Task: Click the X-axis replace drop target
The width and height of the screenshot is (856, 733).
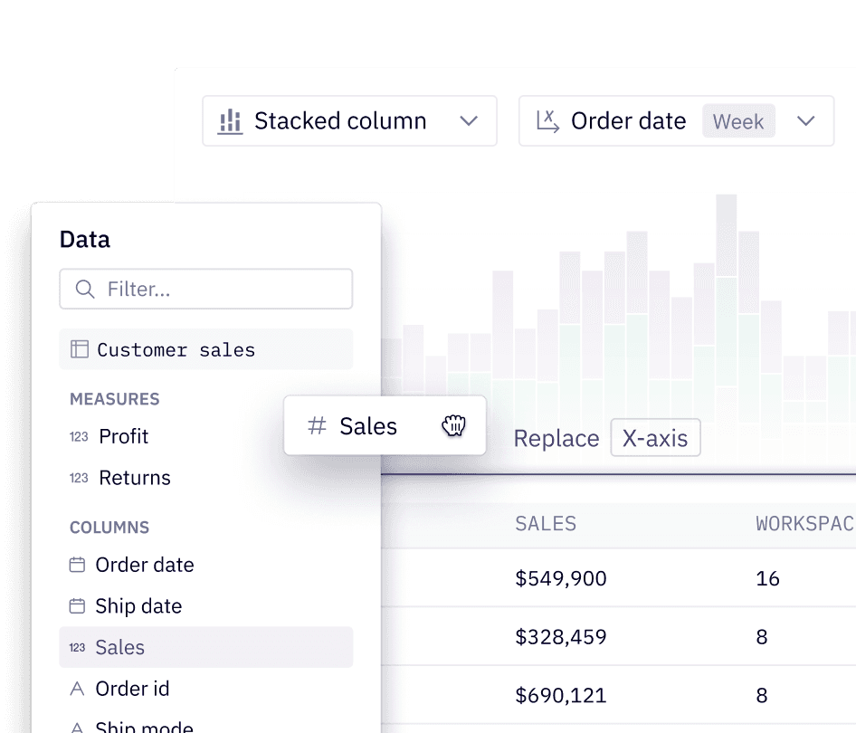Action: pyautogui.click(x=655, y=438)
